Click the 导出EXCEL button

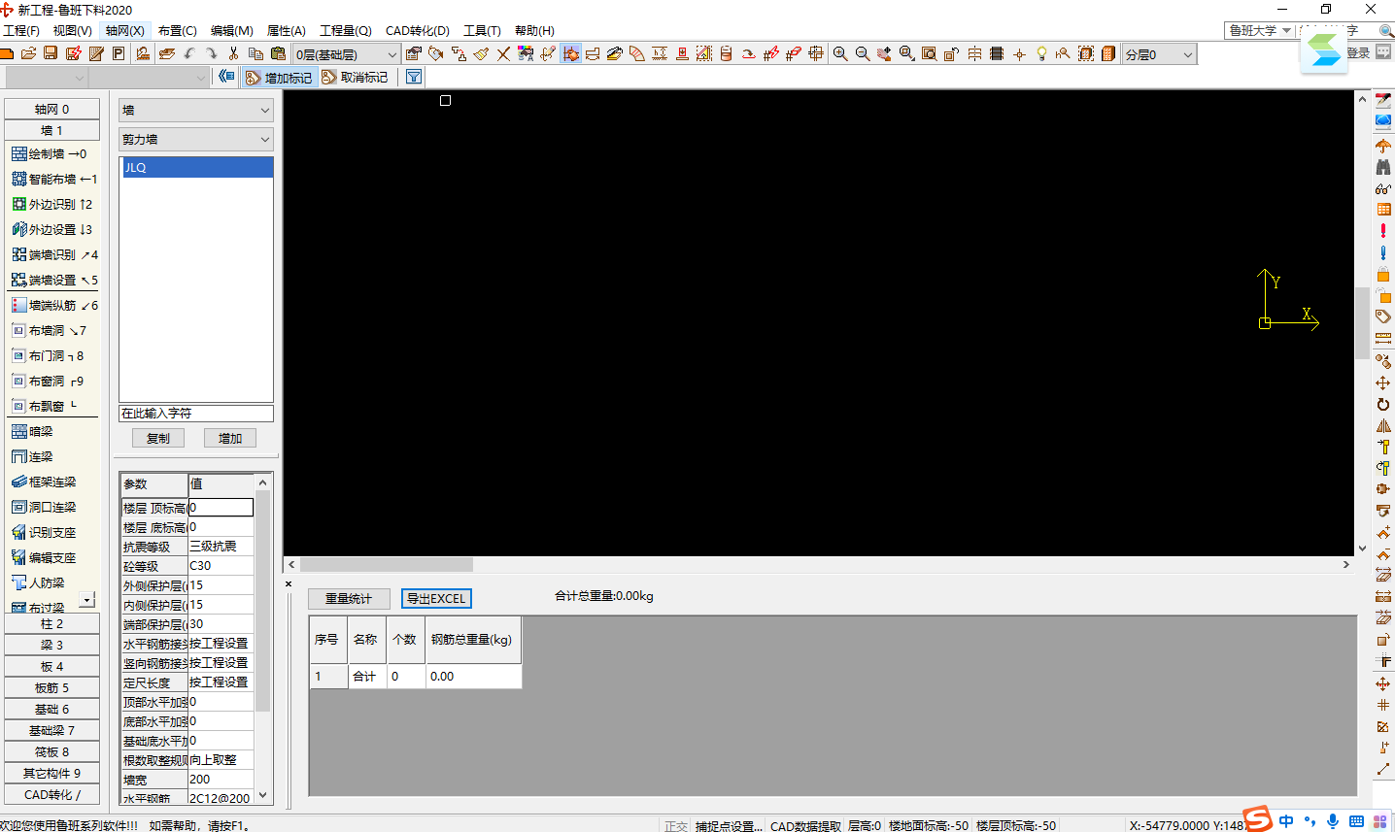coord(436,599)
